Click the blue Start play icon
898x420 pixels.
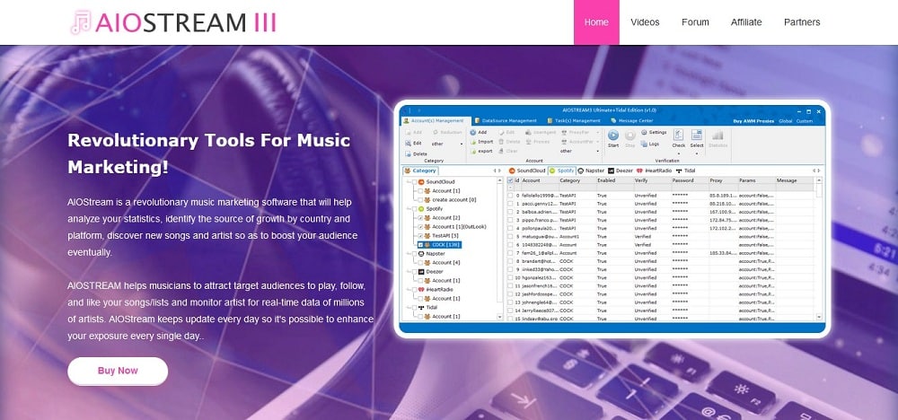coord(612,136)
